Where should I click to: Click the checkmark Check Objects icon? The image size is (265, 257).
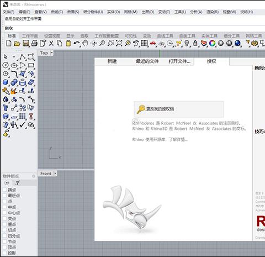point(23,125)
